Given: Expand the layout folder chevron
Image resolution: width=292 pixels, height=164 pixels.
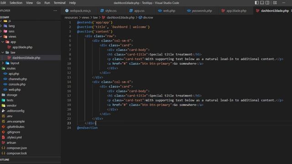Looking at the screenshot, I should click(x=3, y=63).
